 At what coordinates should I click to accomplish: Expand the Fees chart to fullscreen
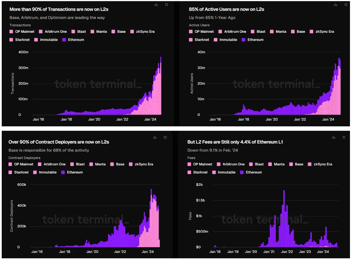pyautogui.click(x=344, y=137)
